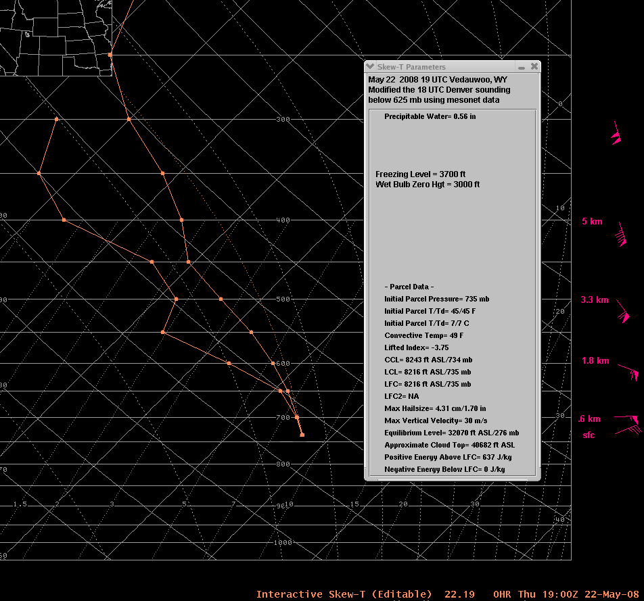Select the dewpoint point on the 300 mb line
The image size is (644, 601).
pos(57,120)
